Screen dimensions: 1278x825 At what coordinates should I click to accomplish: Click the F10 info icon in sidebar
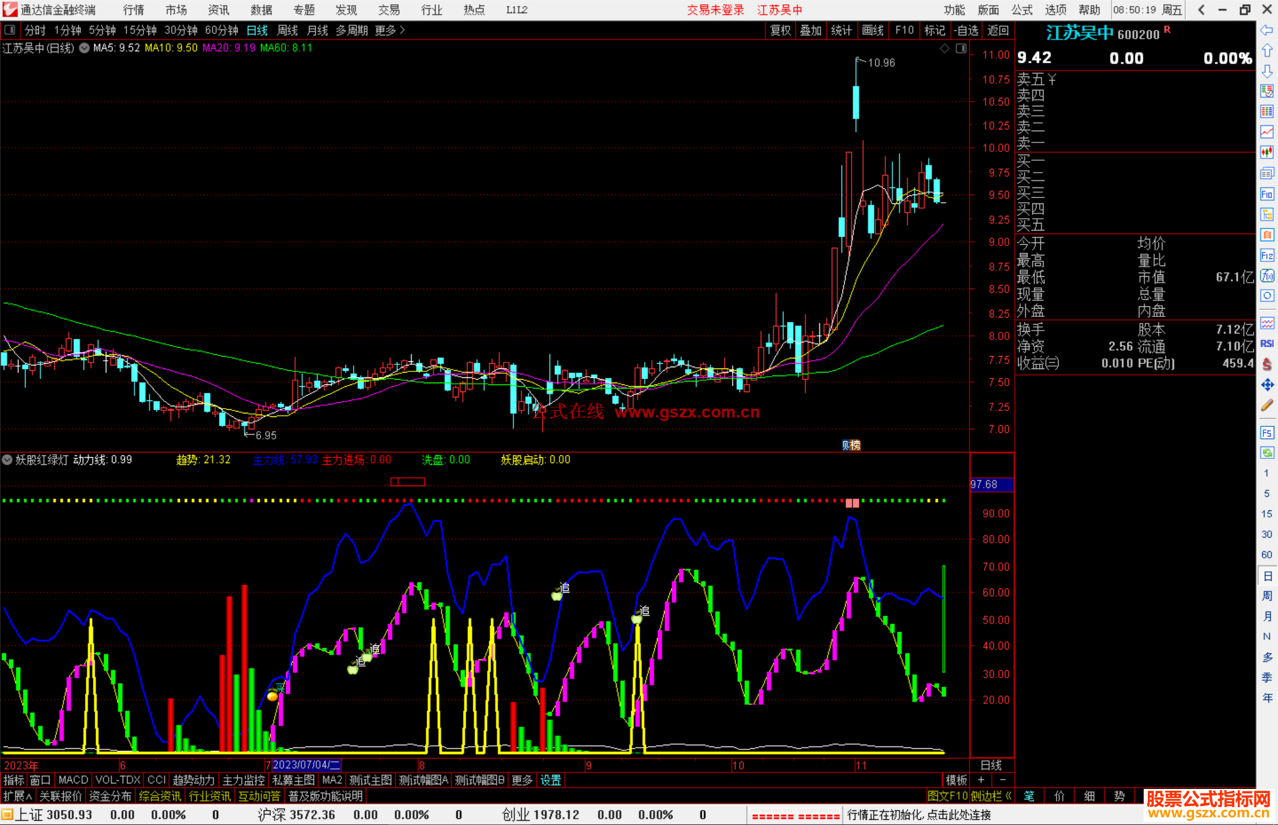coord(1267,194)
